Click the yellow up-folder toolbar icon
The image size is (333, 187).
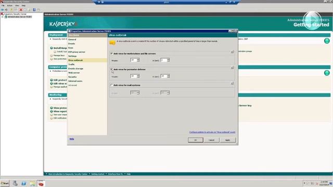11,10
